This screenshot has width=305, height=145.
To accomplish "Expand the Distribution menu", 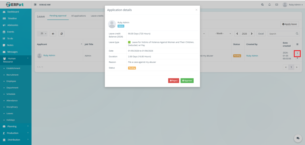I will click(16, 140).
